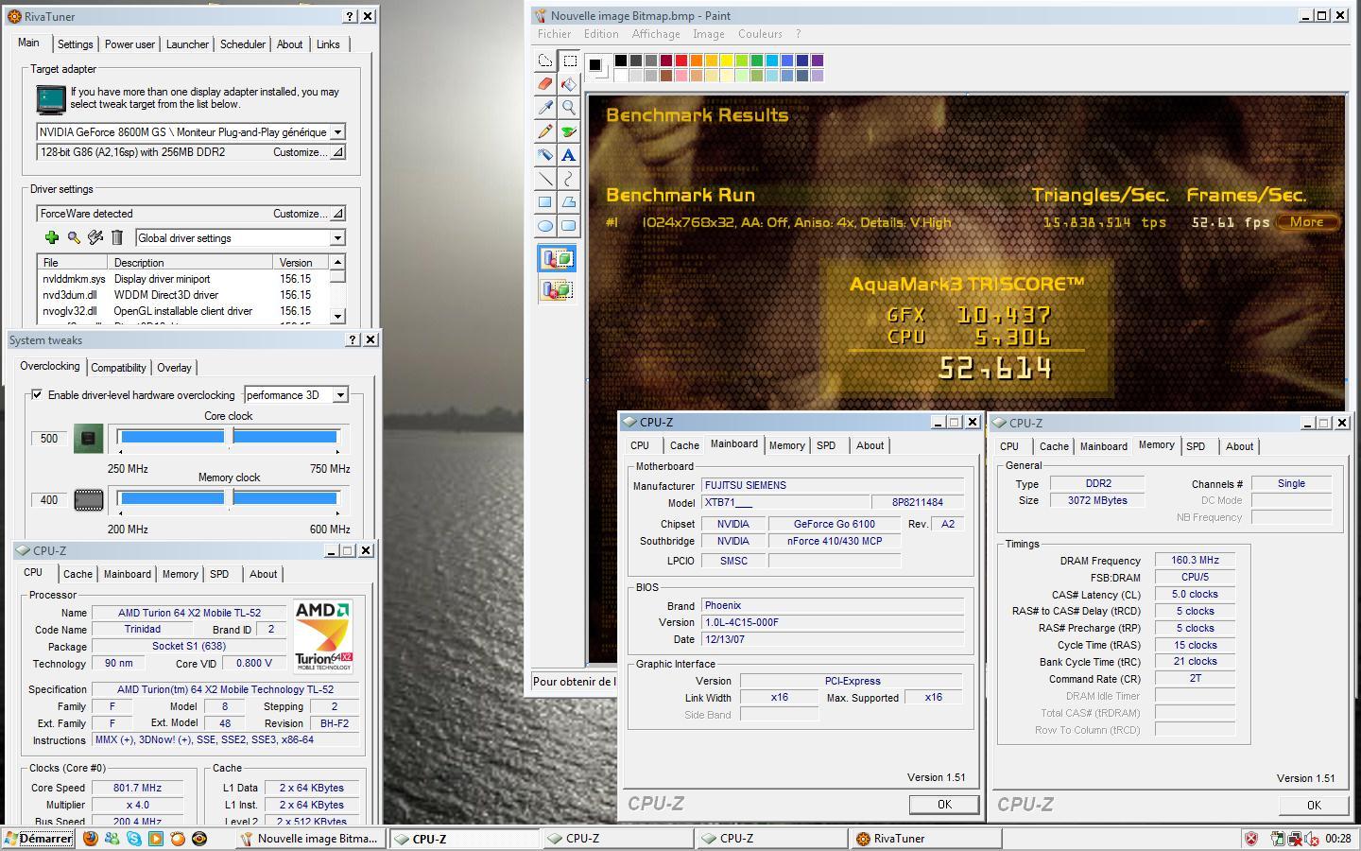Select the Text tool in Paint
The image size is (1361, 851).
coord(569,154)
